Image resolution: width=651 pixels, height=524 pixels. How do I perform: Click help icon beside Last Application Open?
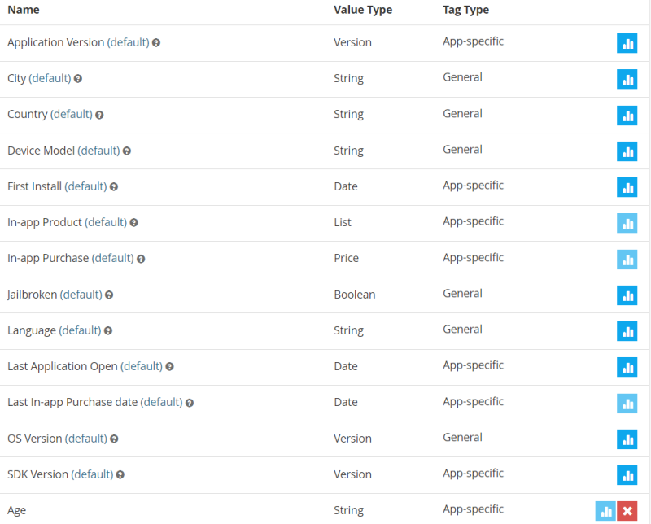[169, 367]
